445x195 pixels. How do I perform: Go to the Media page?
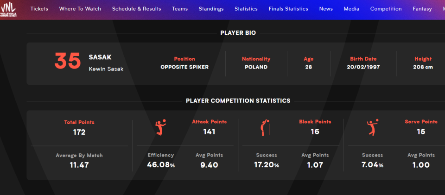(351, 9)
